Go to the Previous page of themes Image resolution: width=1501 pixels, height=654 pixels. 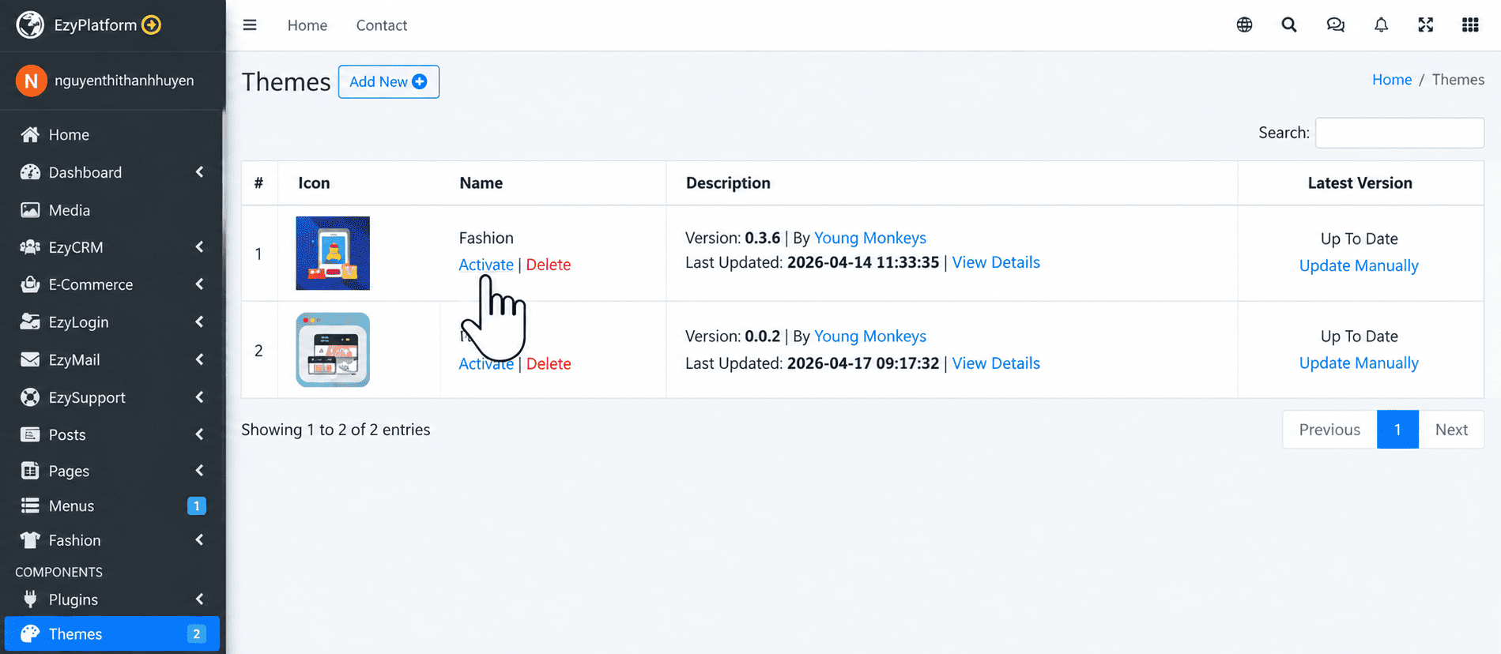1329,430
